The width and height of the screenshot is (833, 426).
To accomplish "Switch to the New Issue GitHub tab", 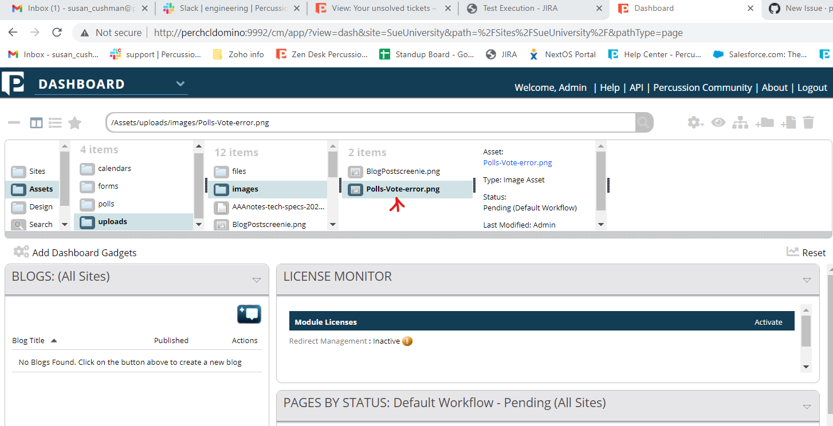I will tap(799, 9).
